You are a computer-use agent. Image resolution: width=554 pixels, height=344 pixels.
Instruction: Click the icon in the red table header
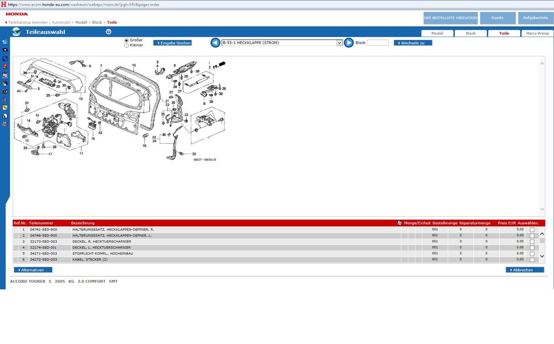tap(399, 223)
